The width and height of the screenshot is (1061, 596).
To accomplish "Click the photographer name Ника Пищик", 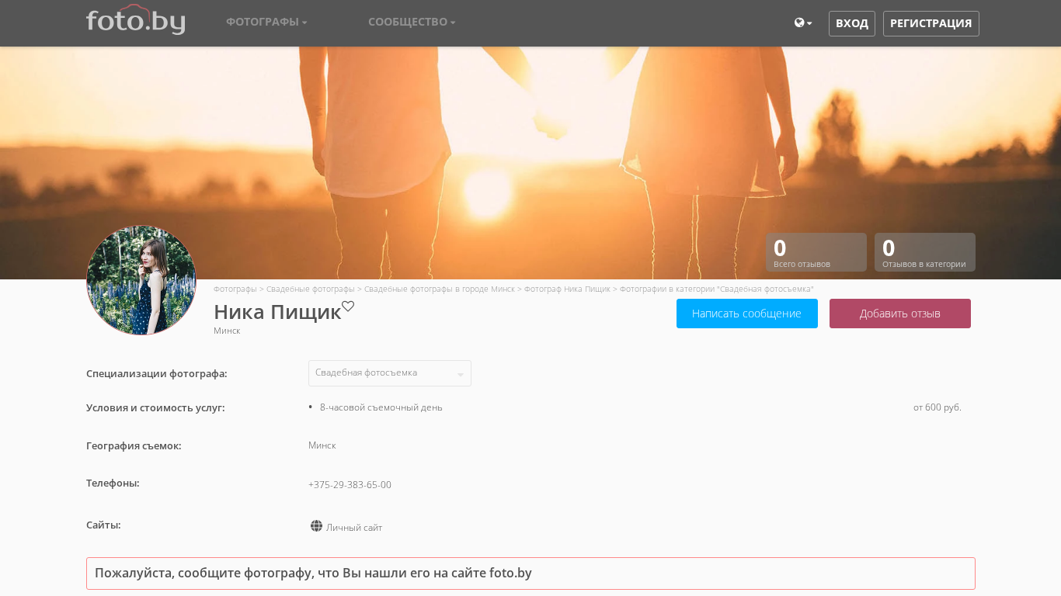I will (277, 312).
